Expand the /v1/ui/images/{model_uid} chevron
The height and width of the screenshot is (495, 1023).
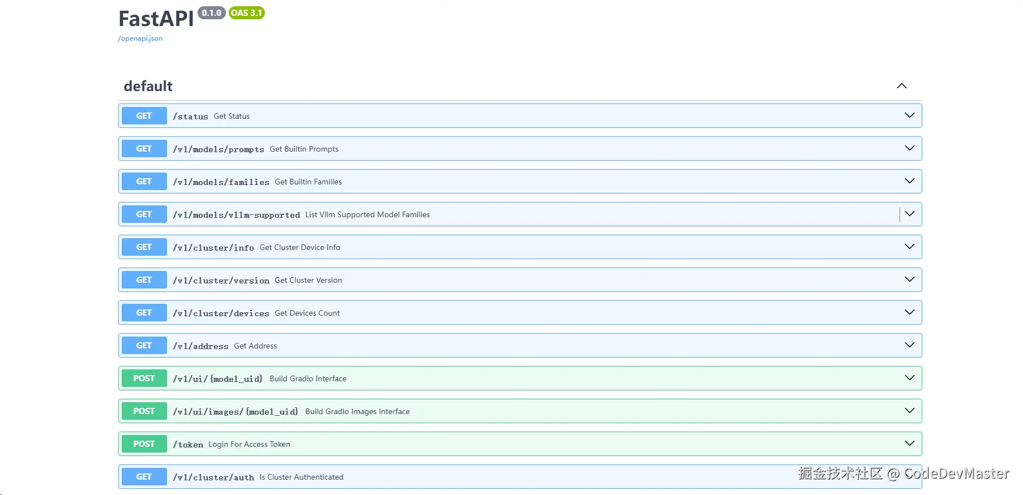pyautogui.click(x=910, y=411)
